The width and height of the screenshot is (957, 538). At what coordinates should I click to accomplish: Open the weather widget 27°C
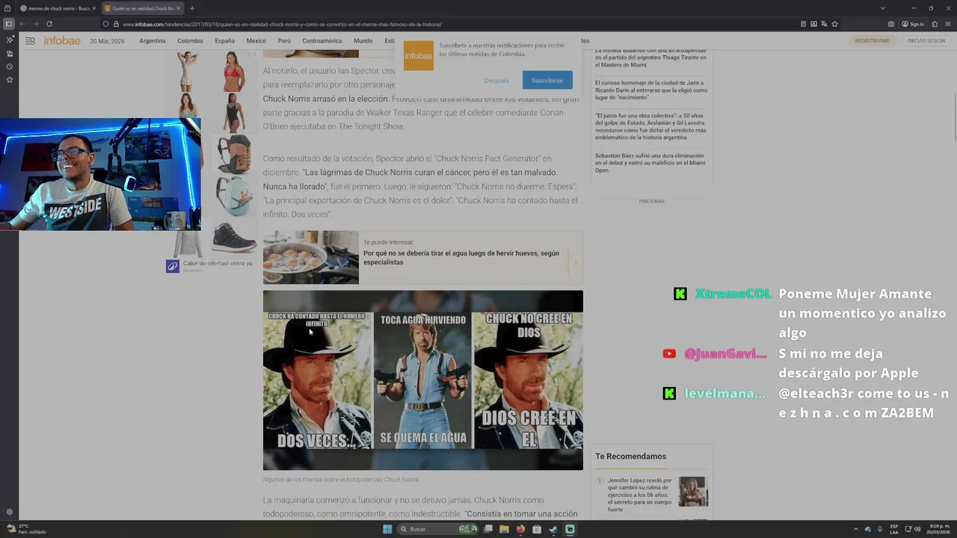coord(25,529)
